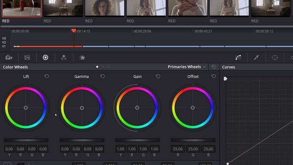
Task: Select the Color Wheels palette icon
Action: [45, 57]
